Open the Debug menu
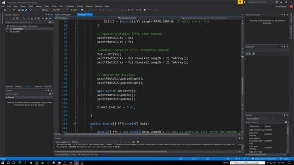294x165 pixels. pyautogui.click(x=39, y=6)
